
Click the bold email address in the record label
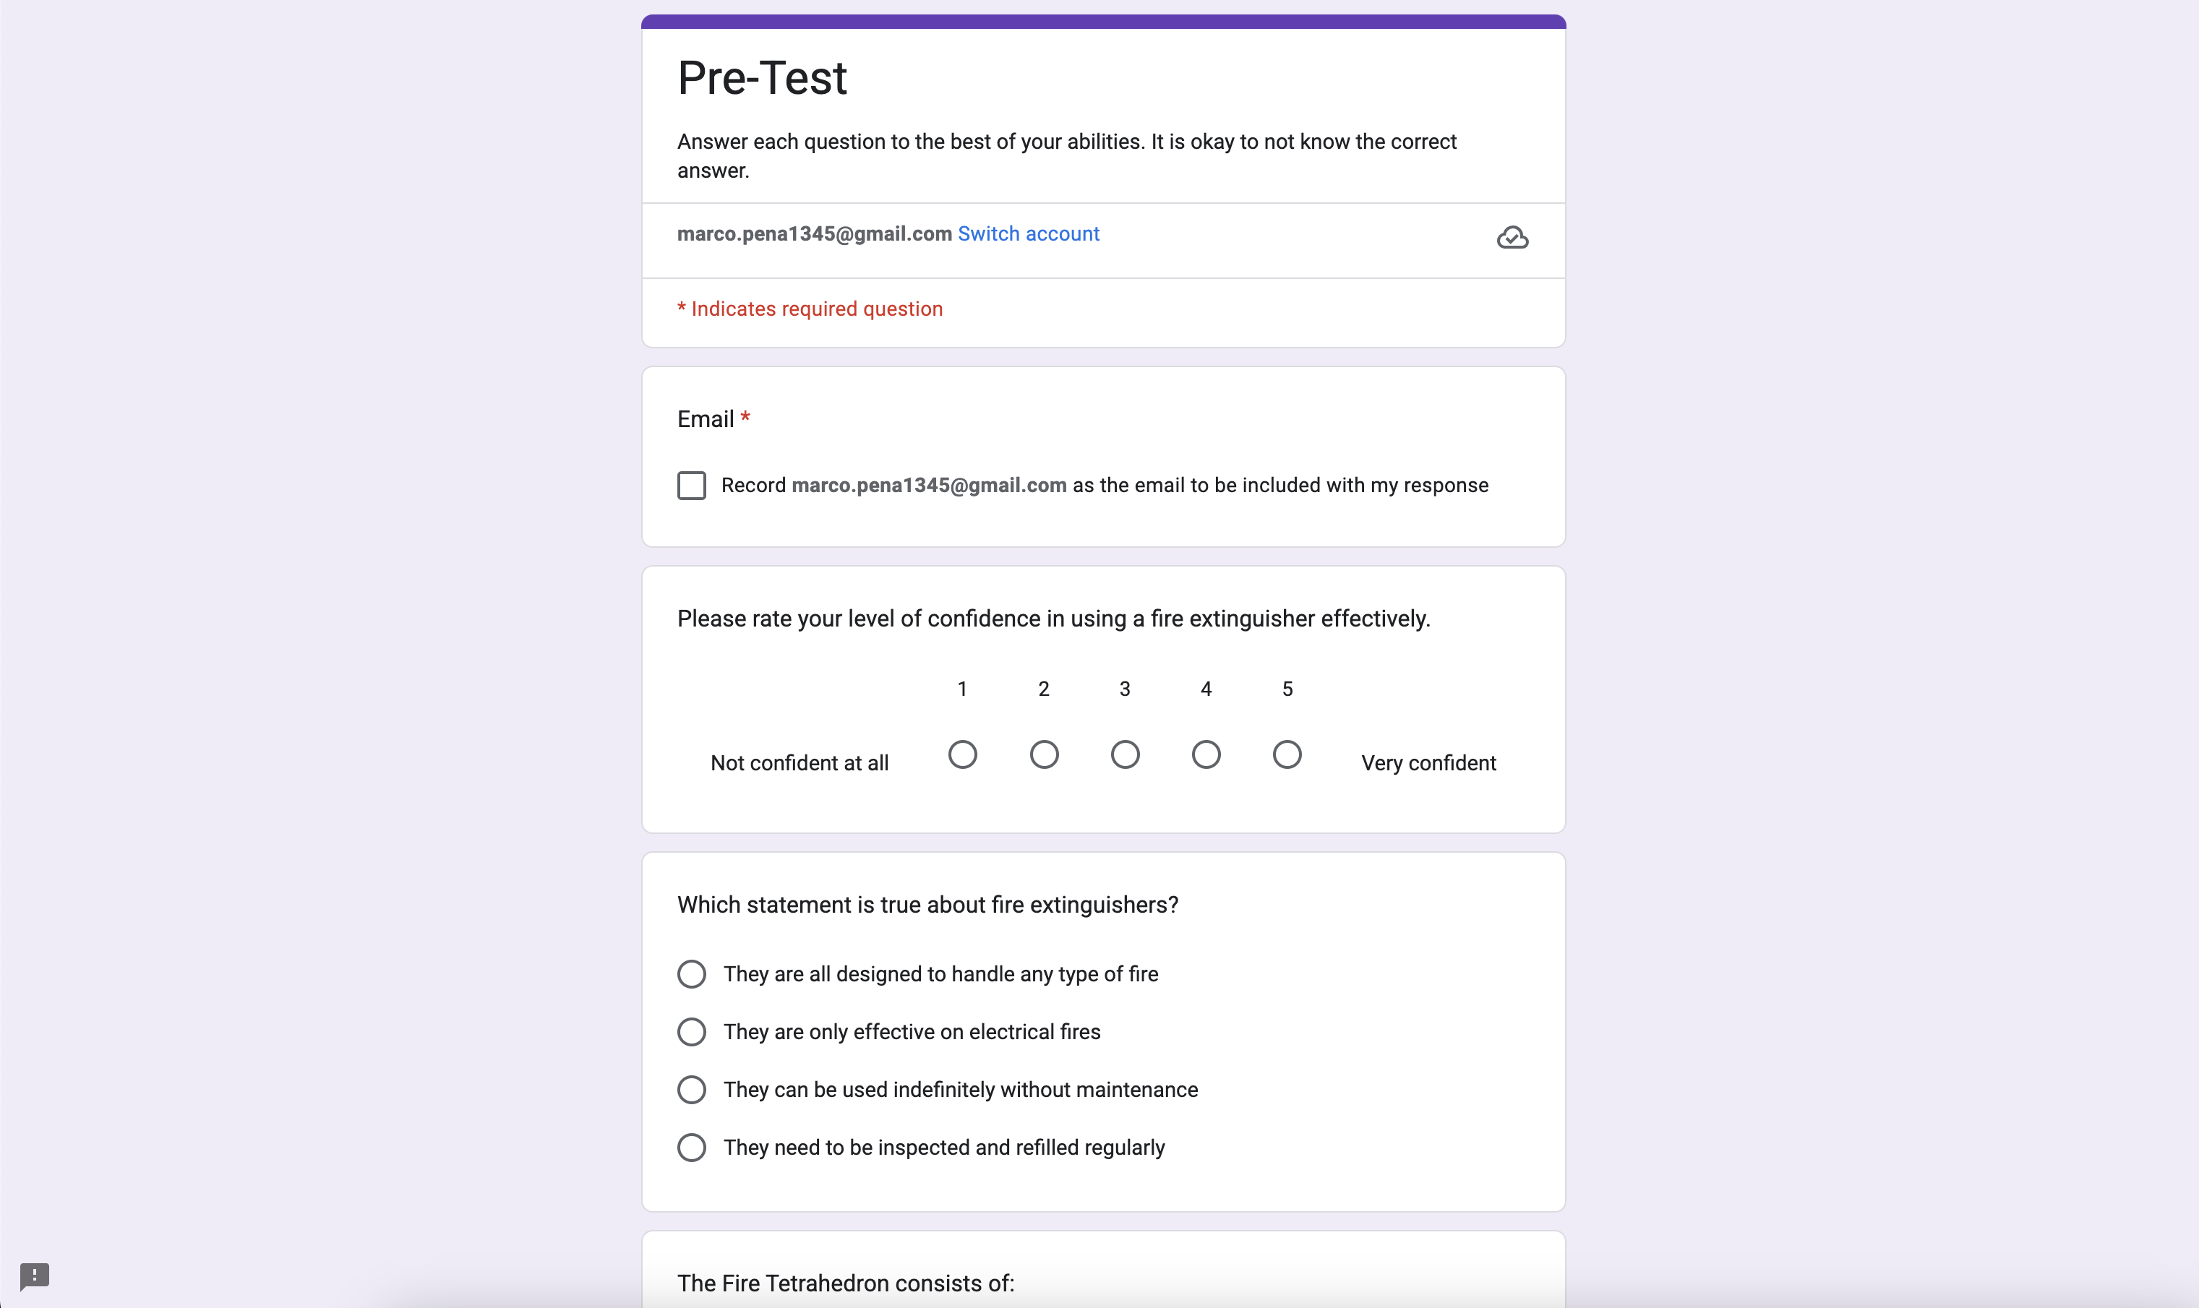point(928,486)
